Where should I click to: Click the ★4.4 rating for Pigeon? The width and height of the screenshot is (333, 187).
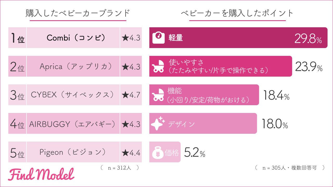coord(131,152)
